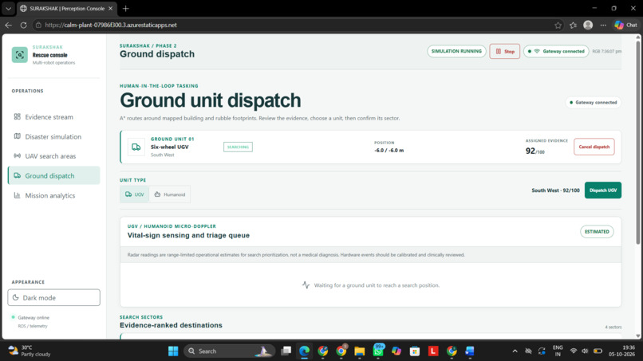Viewport: 643px width, 361px height.
Task: Bookmark page with the star icon
Action: (558, 25)
